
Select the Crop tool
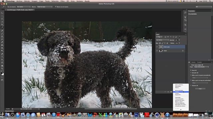[x=2, y=24]
